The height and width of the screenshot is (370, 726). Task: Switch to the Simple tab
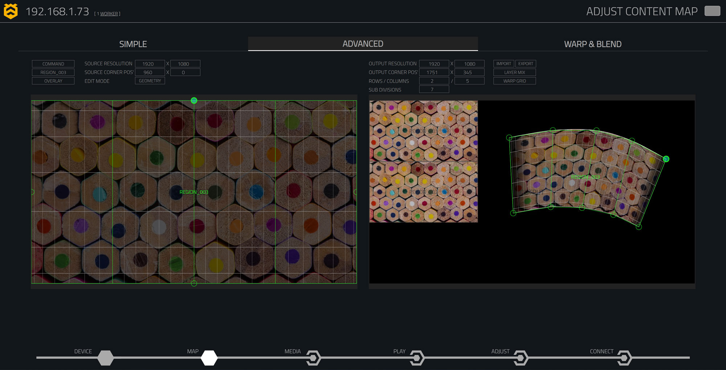133,44
